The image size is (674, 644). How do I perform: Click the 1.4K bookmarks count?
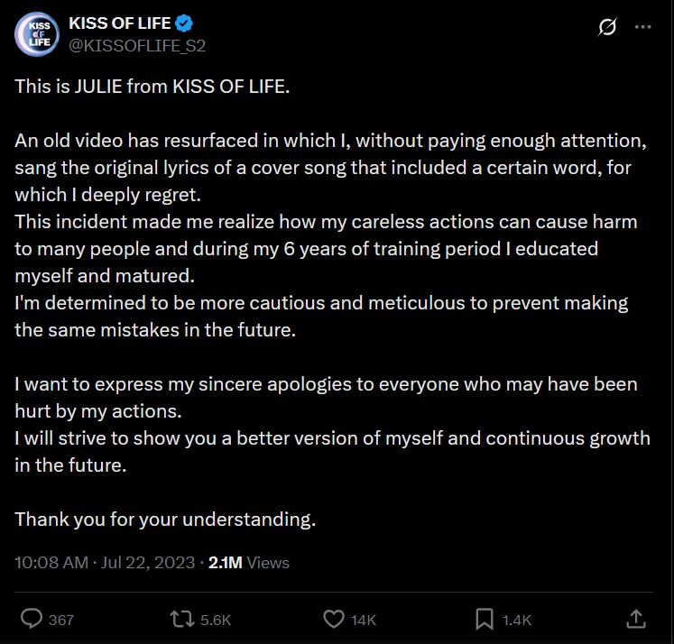coord(518,620)
